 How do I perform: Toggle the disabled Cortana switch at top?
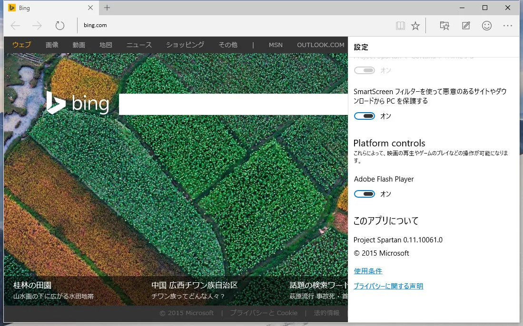tap(364, 70)
